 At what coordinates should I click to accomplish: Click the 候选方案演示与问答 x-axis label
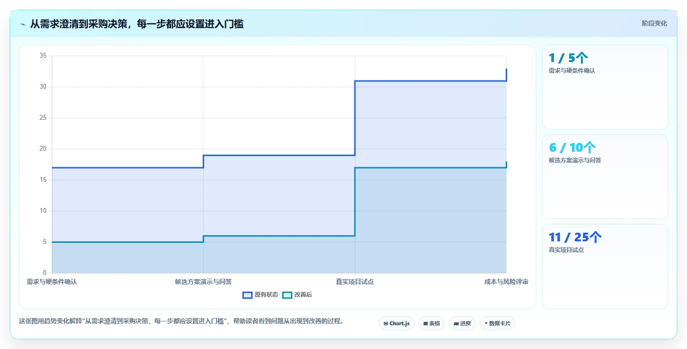tap(203, 282)
